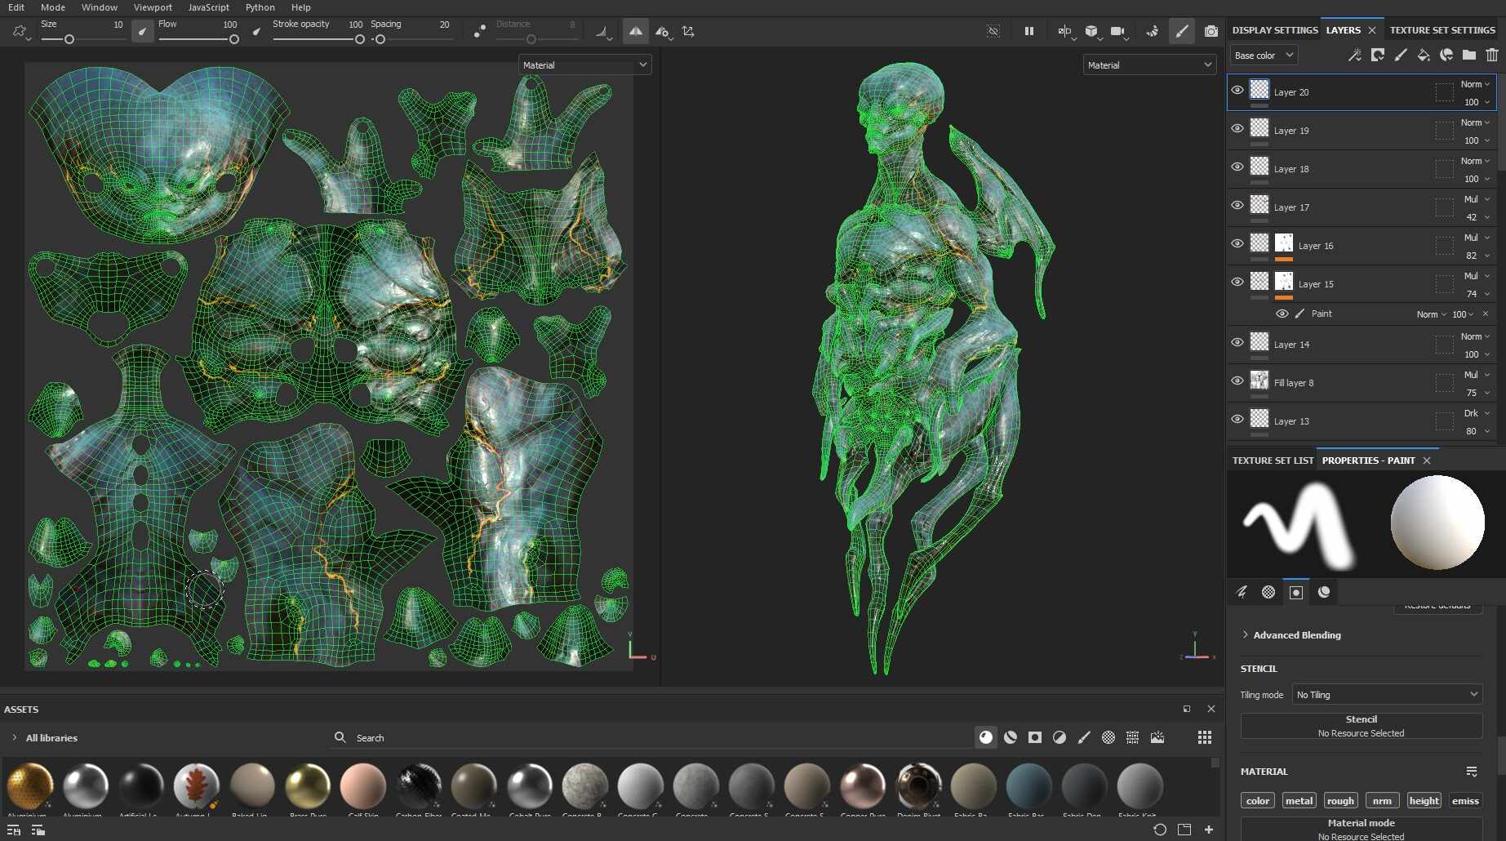Open the Base color channel dropdown
The height and width of the screenshot is (841, 1506).
[1264, 56]
